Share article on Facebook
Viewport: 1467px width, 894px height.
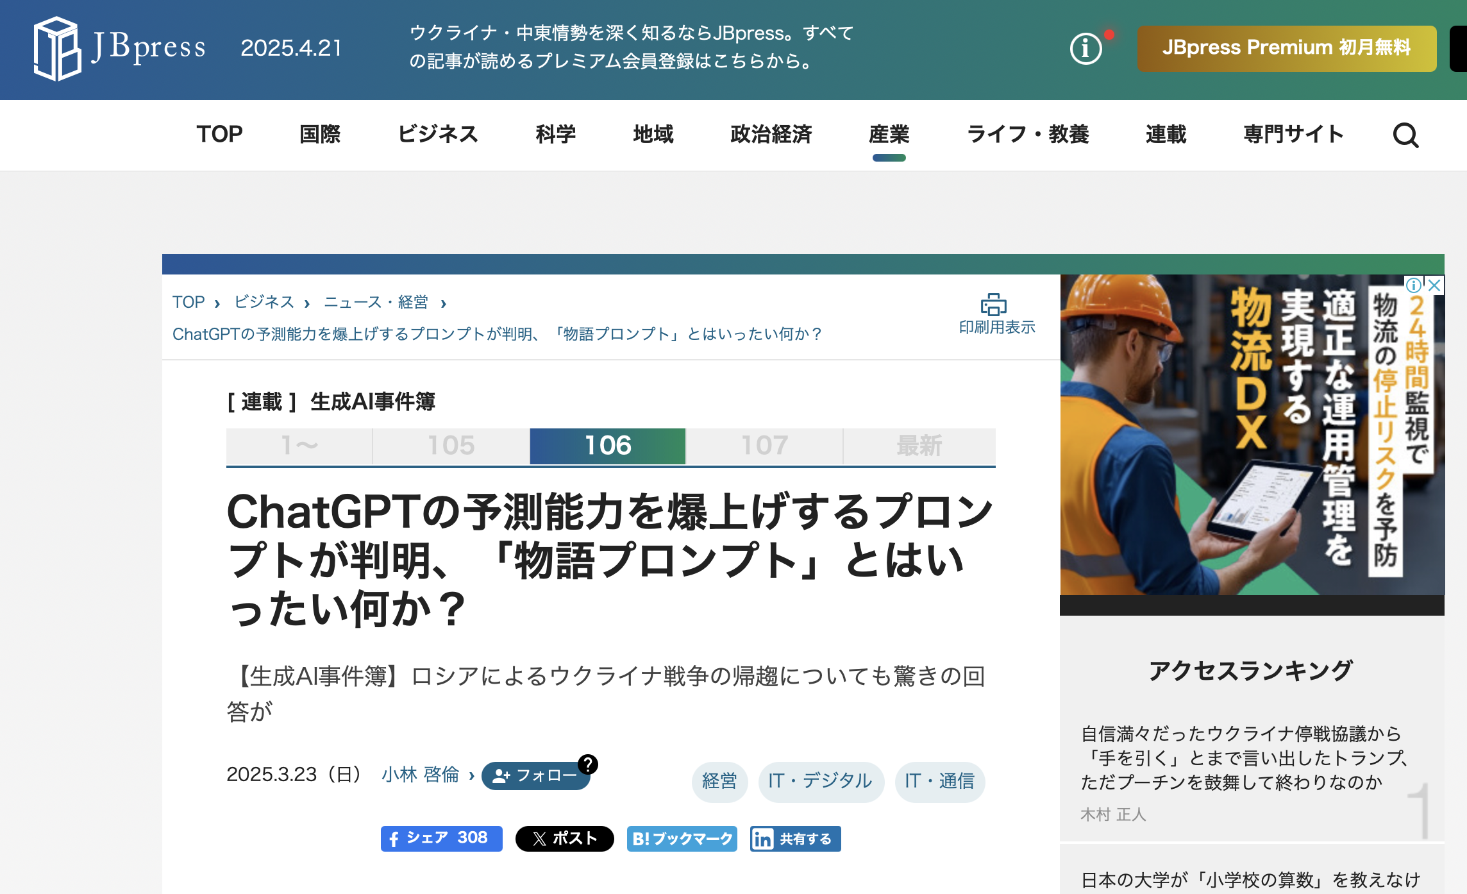441,838
